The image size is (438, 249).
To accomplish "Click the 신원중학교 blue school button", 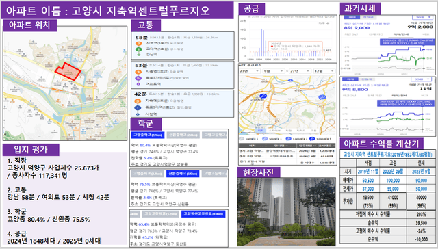I will [183, 174].
